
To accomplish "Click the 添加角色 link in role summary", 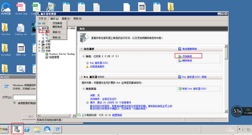I will click(187, 56).
